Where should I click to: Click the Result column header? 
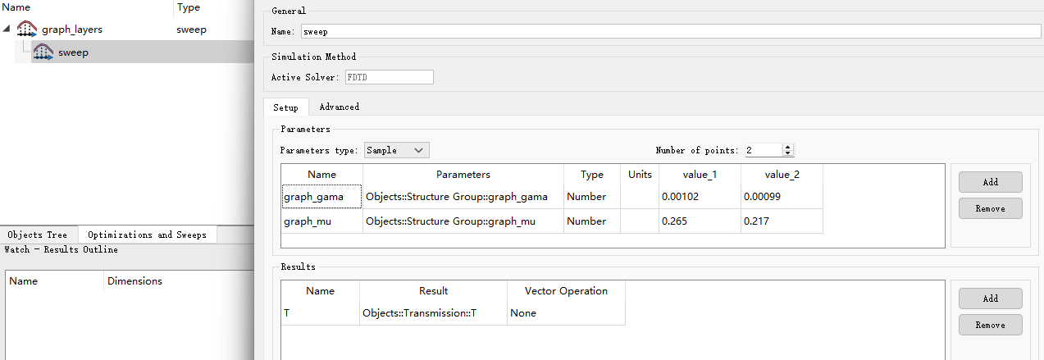(435, 291)
